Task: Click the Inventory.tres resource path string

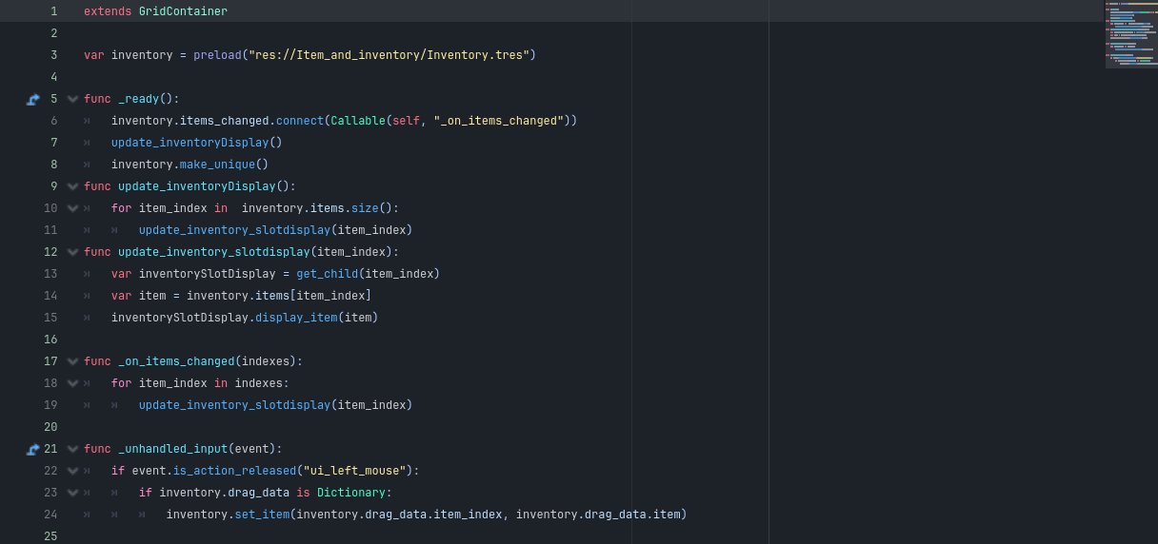Action: [x=389, y=55]
